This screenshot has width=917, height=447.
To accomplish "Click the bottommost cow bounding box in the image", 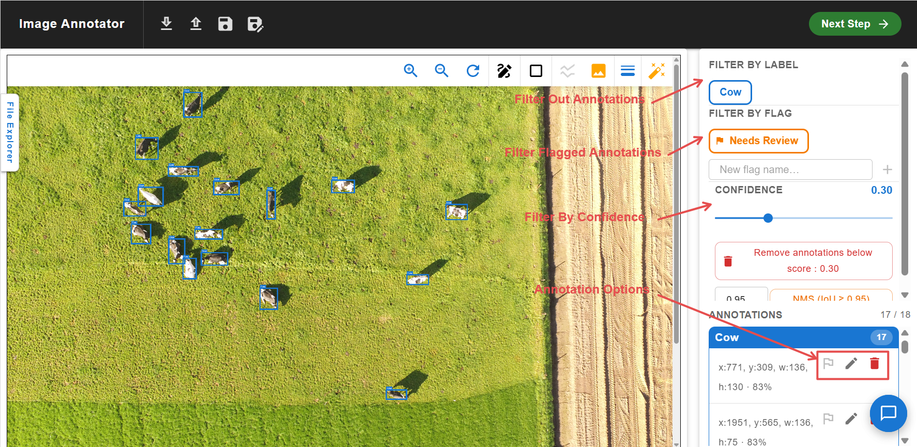I will point(396,394).
